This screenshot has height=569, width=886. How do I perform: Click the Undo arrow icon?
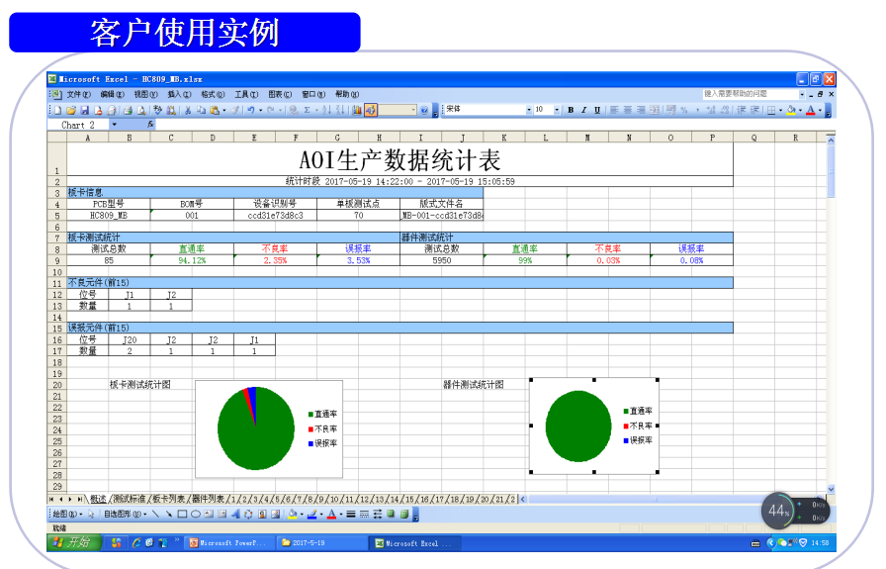250,110
